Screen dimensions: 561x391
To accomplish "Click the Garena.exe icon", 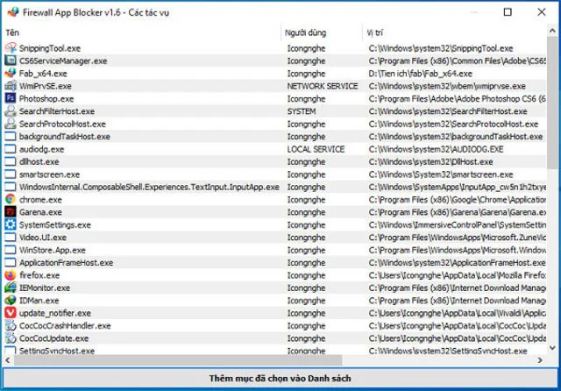I will [11, 212].
